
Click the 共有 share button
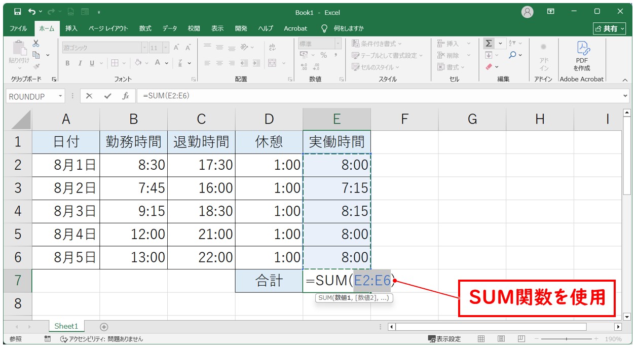coord(610,28)
